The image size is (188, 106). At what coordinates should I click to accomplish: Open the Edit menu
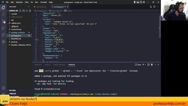12,2
